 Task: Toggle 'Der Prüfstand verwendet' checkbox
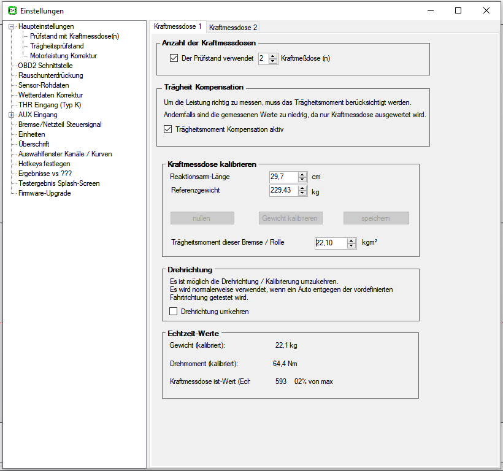pos(174,58)
